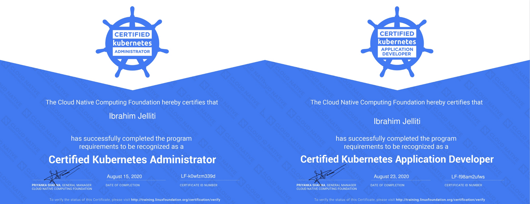Select name Ibrahim Jelliti on the Application Developer certificate
This screenshot has width=530, height=204.
coord(397,121)
